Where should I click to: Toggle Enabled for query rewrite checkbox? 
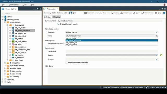click(58, 24)
